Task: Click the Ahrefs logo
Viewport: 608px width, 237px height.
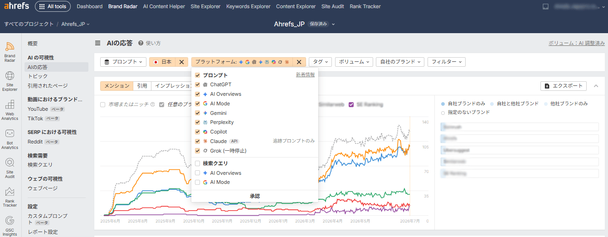Action: [17, 6]
